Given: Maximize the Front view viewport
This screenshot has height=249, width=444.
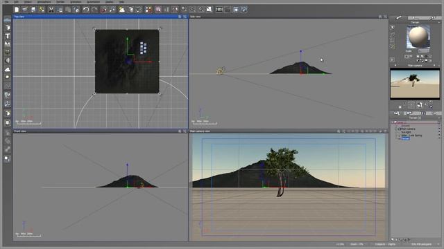Looking at the screenshot, I should pos(185,131).
